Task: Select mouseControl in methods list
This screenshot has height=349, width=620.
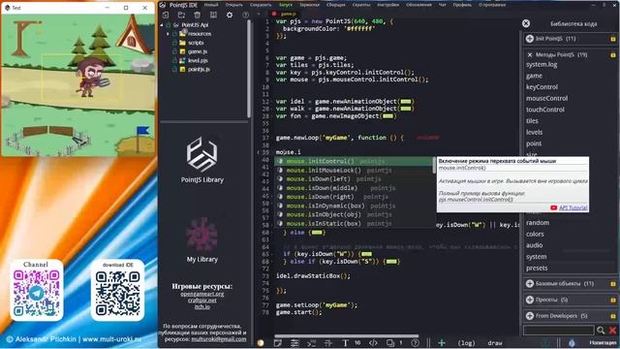Action: tap(546, 98)
